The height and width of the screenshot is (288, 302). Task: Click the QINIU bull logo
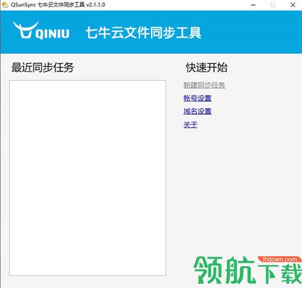(41, 30)
